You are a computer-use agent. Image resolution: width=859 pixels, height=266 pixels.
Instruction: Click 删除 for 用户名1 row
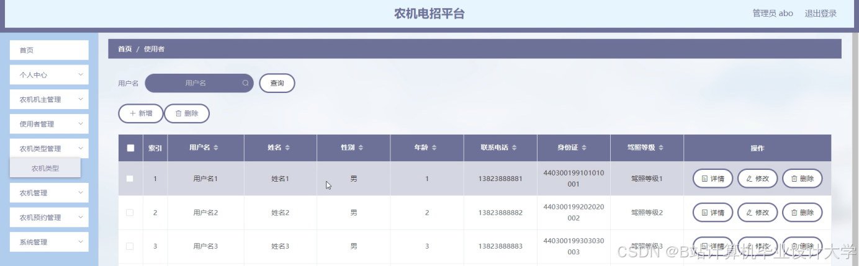tap(802, 179)
